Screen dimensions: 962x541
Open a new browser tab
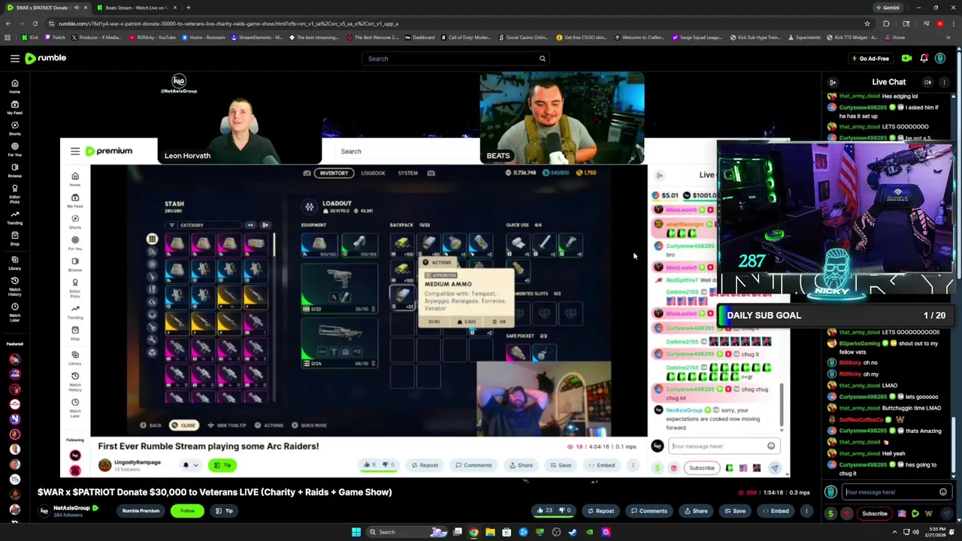pos(188,8)
